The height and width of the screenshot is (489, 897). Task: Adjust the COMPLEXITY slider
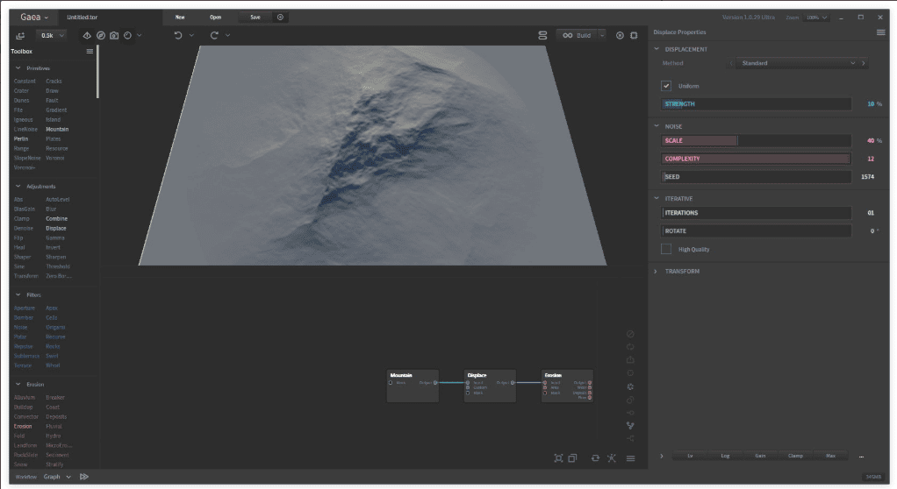(x=757, y=159)
